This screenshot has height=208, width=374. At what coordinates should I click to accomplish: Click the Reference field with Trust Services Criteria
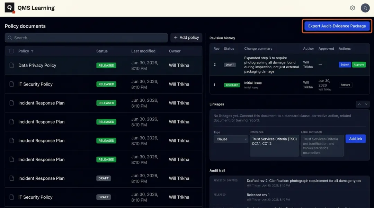pyautogui.click(x=274, y=146)
